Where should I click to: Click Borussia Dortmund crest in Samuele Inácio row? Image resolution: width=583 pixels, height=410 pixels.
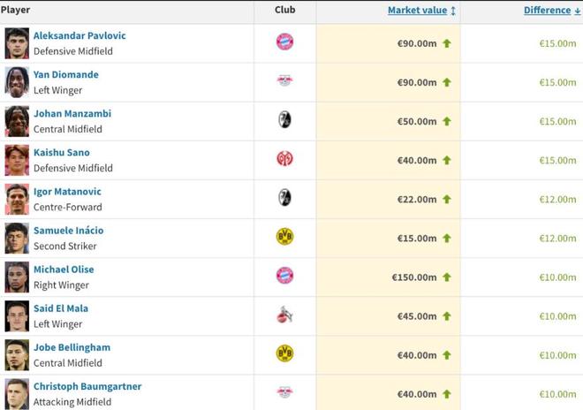[x=284, y=237]
